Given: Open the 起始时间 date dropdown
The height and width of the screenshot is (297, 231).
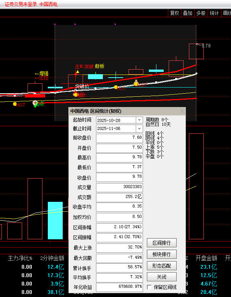Looking at the screenshot, I should click(139, 120).
